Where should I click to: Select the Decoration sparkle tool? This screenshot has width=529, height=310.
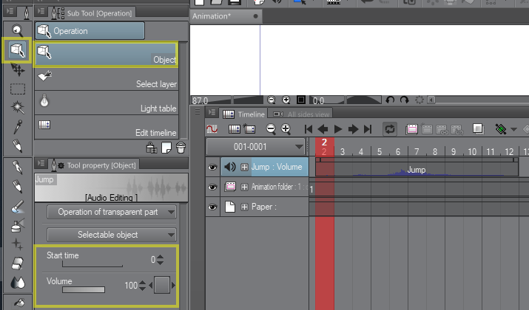pyautogui.click(x=17, y=244)
